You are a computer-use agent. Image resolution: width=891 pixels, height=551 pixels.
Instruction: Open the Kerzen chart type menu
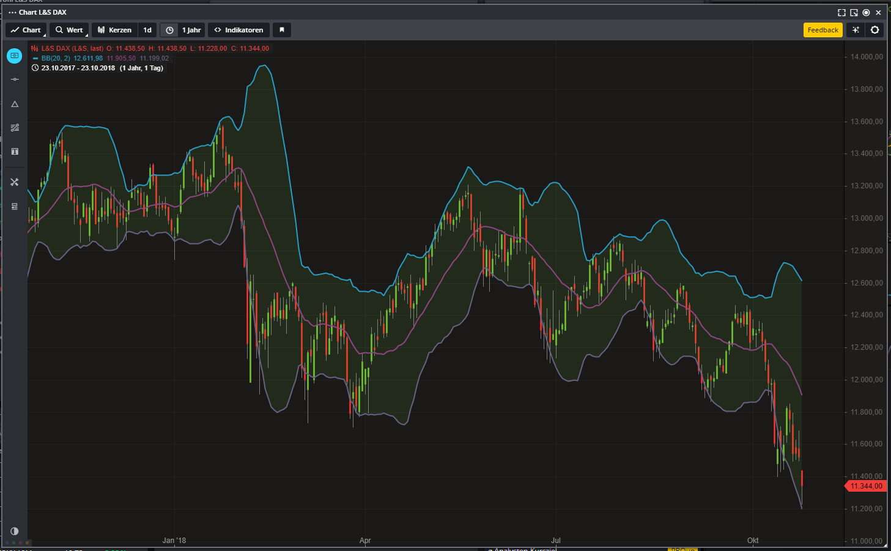coord(115,30)
